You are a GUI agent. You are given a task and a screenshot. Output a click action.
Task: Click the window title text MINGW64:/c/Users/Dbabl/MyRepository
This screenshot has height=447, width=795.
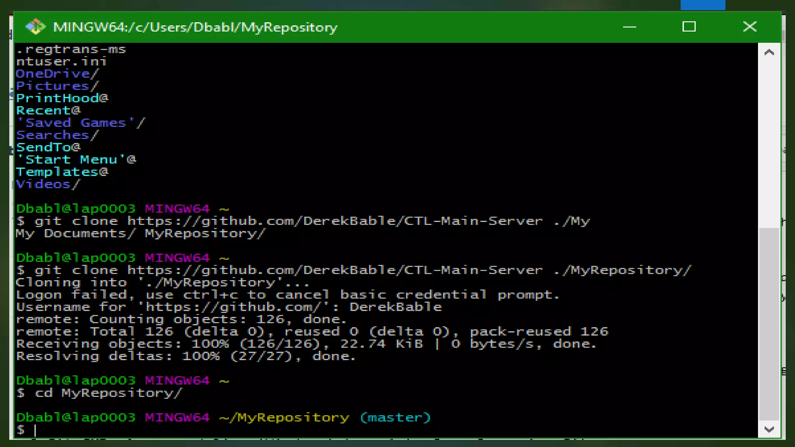195,27
